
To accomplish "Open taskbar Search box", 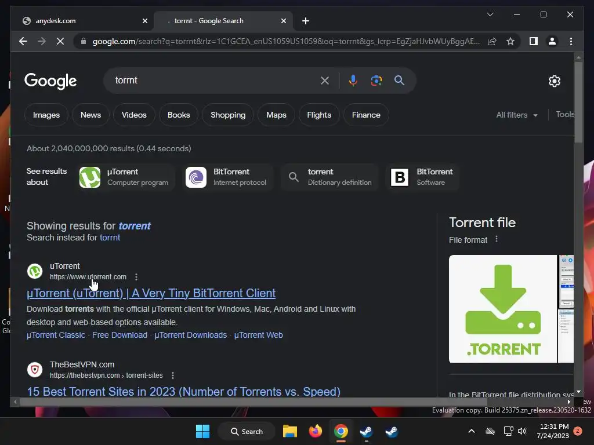I will point(247,431).
